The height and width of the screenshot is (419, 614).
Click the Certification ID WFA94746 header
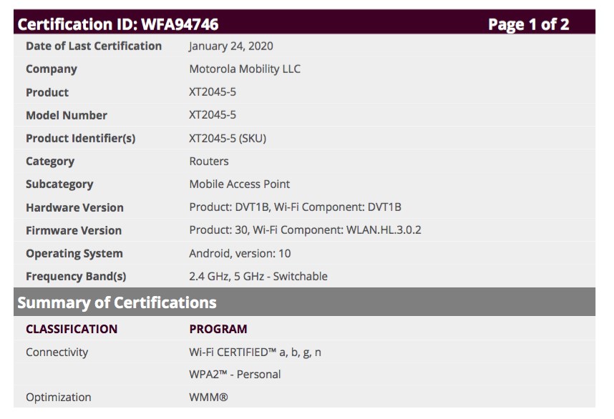(x=118, y=24)
